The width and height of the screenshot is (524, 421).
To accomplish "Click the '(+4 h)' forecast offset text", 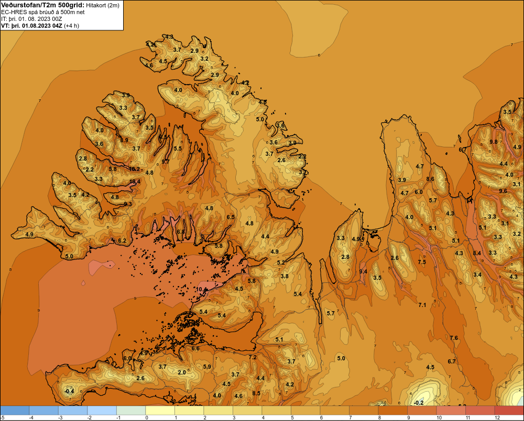I will pyautogui.click(x=71, y=26).
